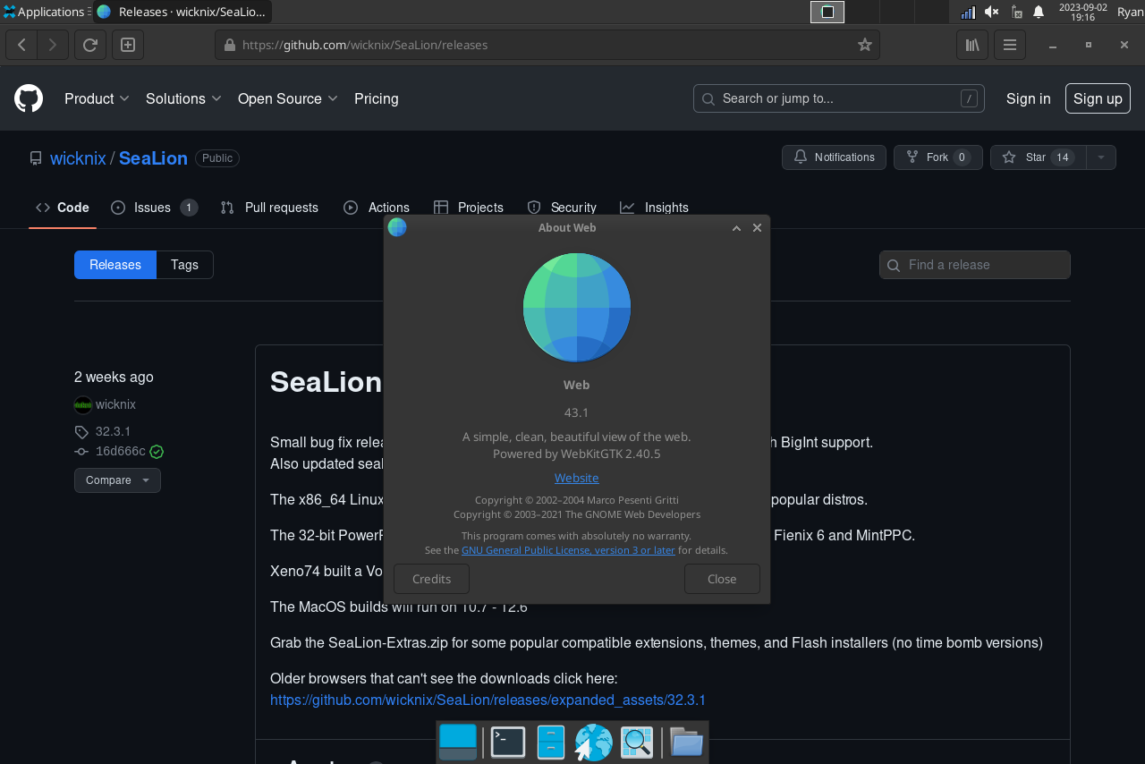Star the SeaLion repository
This screenshot has width=1145, height=764.
pos(1038,157)
